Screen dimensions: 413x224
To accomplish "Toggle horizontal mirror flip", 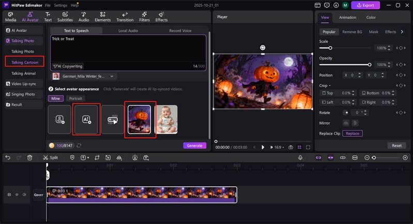I will [346, 123].
